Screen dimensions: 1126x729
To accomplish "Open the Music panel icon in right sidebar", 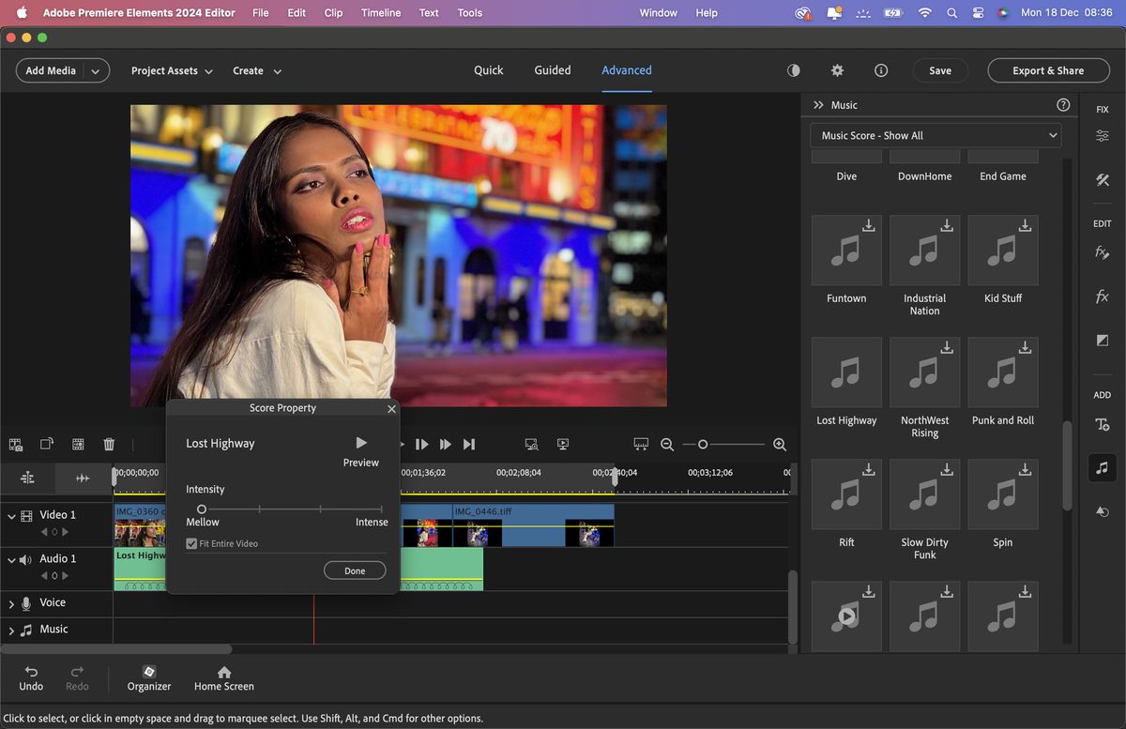I will pyautogui.click(x=1102, y=468).
